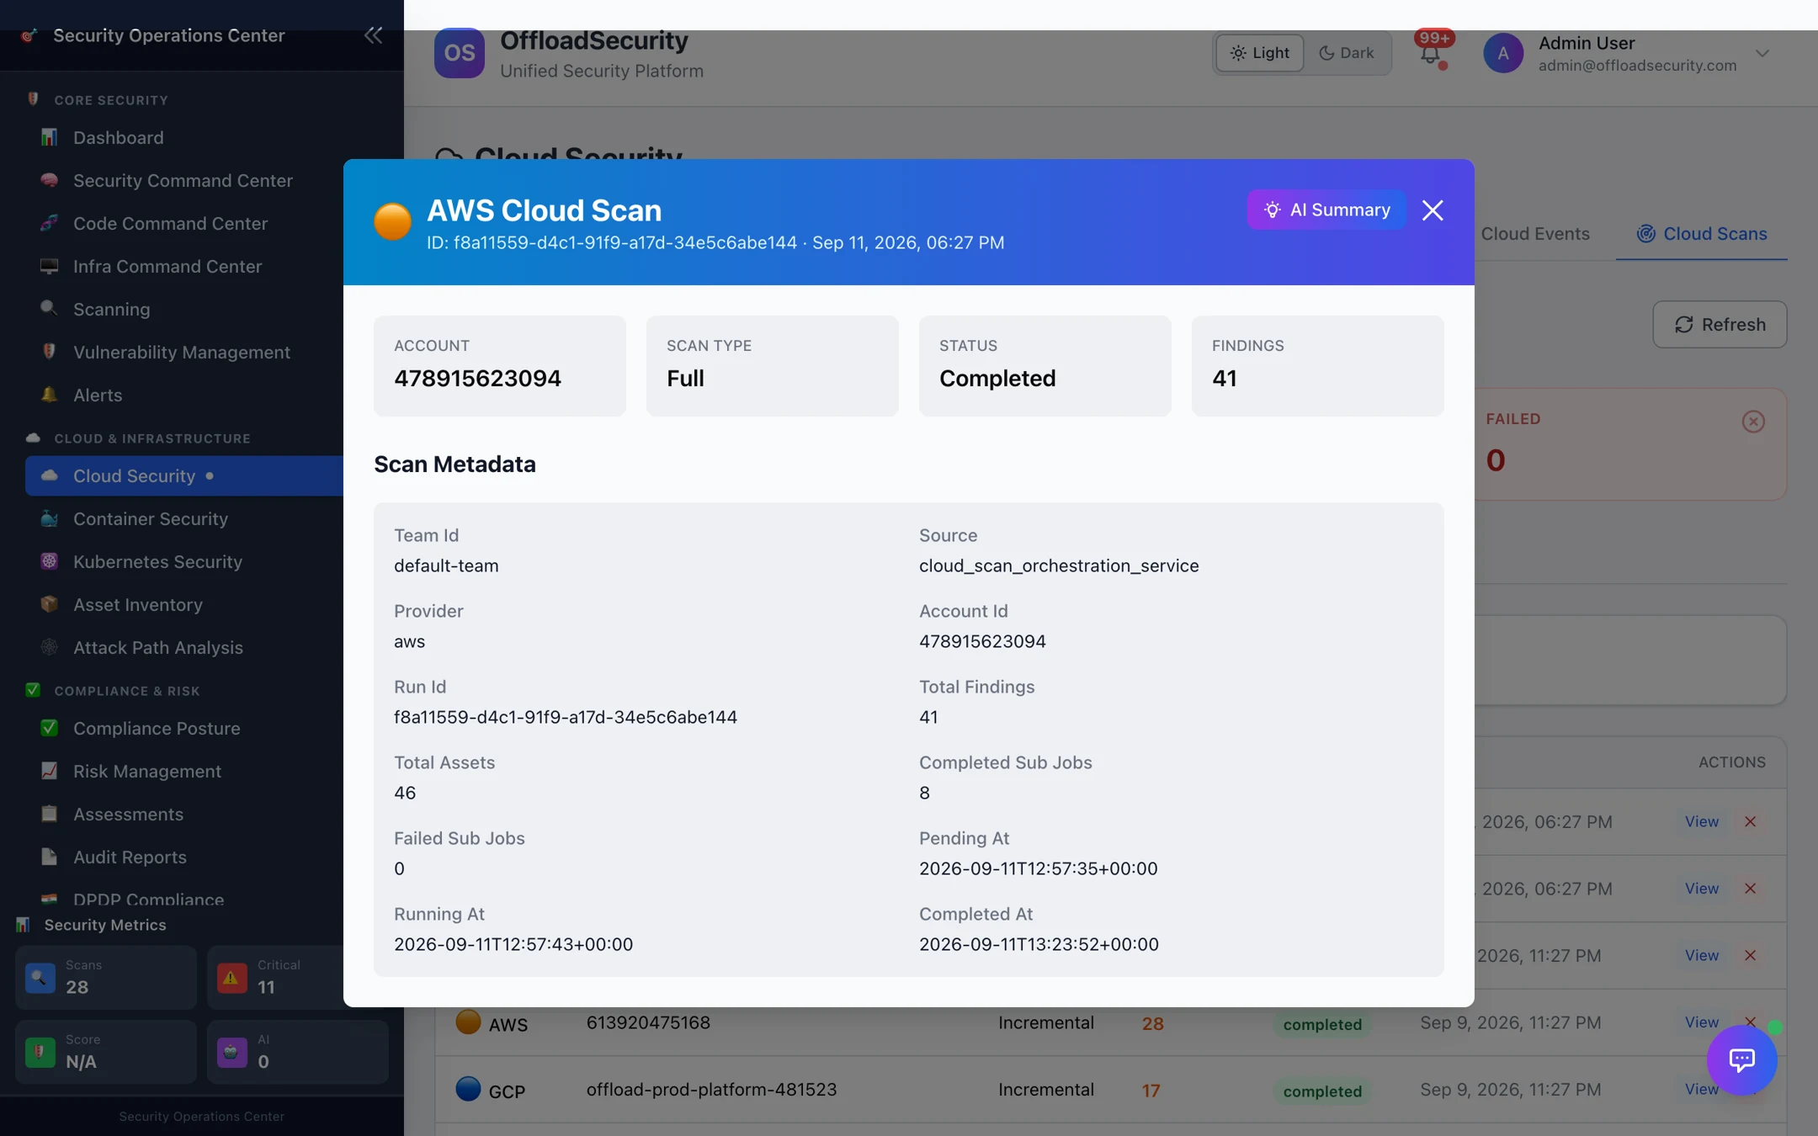The image size is (1818, 1136).
Task: Open the chat support bubble
Action: 1741,1059
